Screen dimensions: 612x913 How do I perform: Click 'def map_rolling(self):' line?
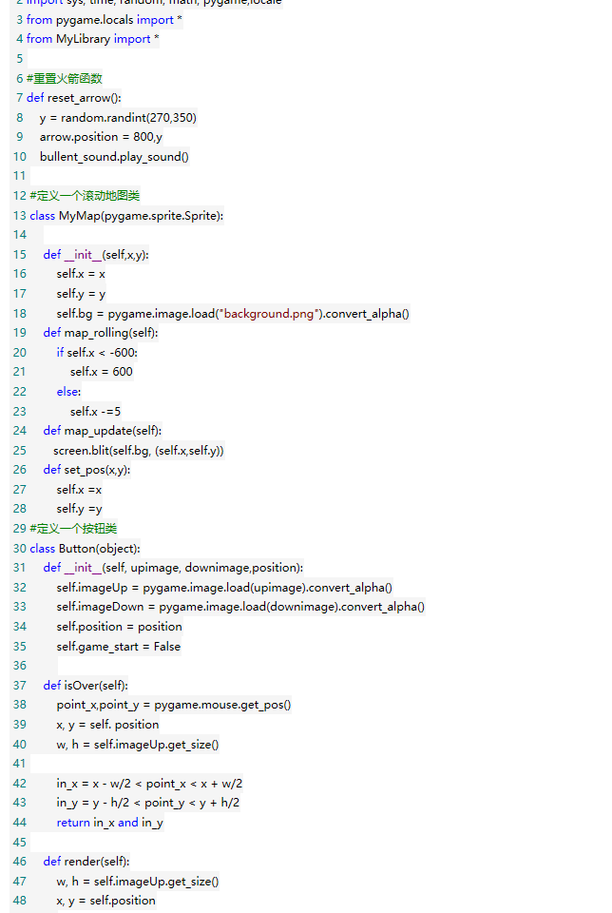tap(101, 333)
